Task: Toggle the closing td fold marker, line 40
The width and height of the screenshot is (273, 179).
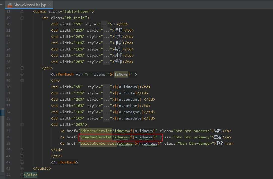Action: [22, 149]
